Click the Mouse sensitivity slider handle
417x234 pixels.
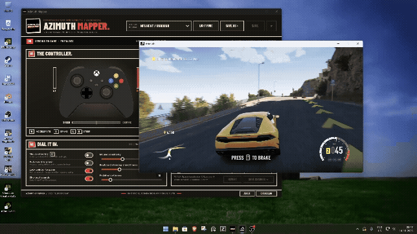(122, 159)
